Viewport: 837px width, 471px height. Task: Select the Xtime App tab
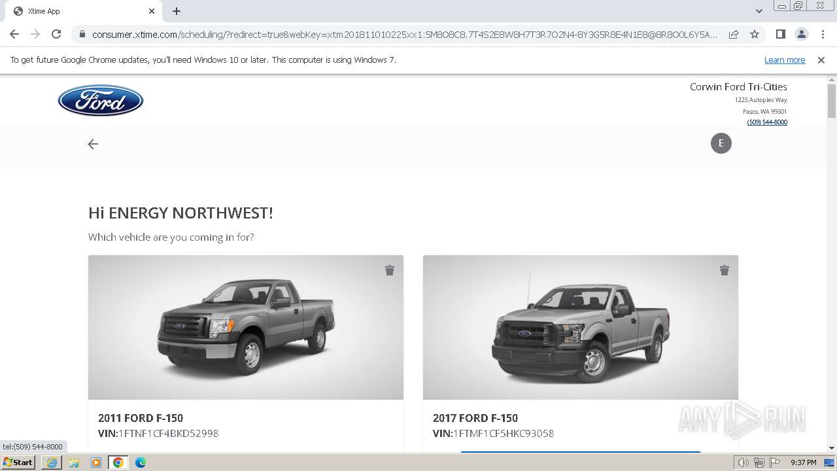pyautogui.click(x=84, y=11)
